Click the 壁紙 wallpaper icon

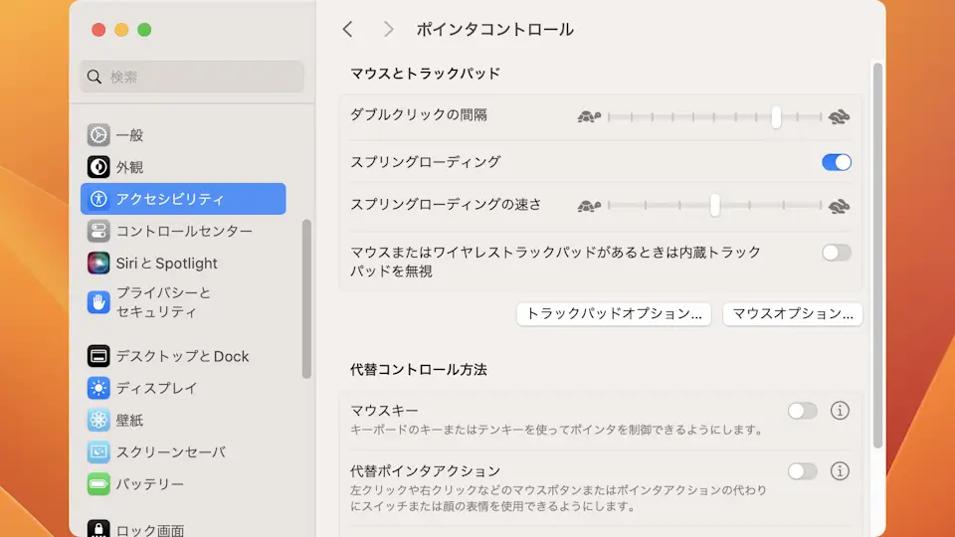[98, 420]
